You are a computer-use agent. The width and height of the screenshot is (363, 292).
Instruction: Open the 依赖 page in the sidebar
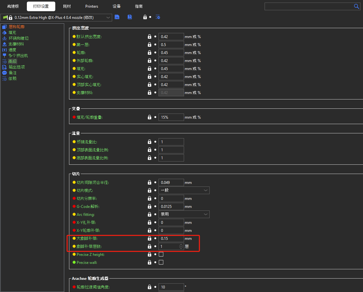[12, 79]
